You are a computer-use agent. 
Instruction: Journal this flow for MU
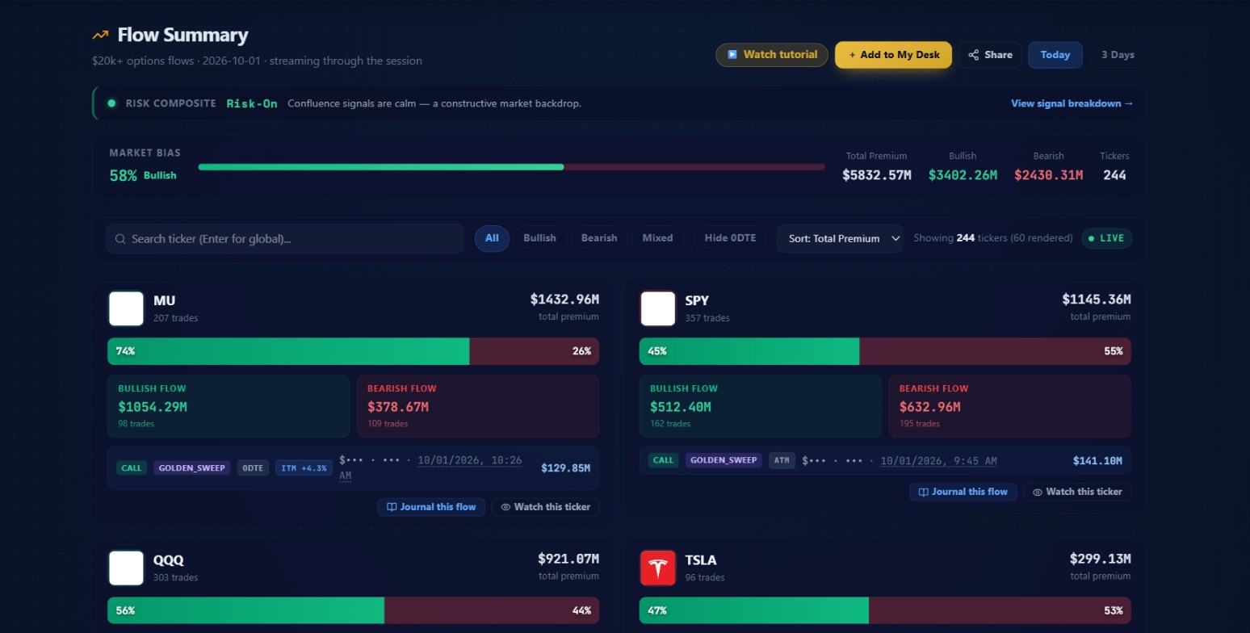[431, 507]
